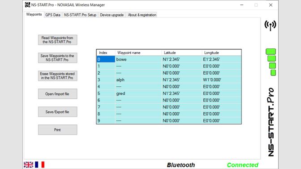Click index cell 2
Screen dimensions: 301x169
tap(106, 73)
